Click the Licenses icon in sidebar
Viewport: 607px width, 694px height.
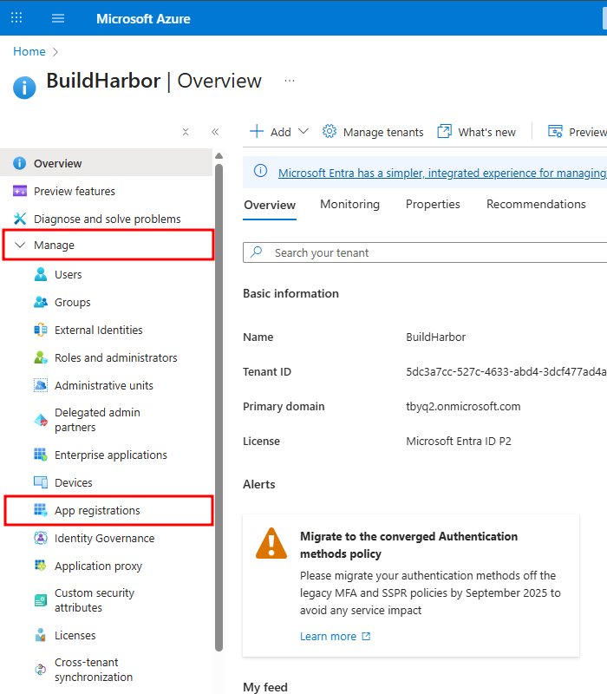tap(41, 636)
